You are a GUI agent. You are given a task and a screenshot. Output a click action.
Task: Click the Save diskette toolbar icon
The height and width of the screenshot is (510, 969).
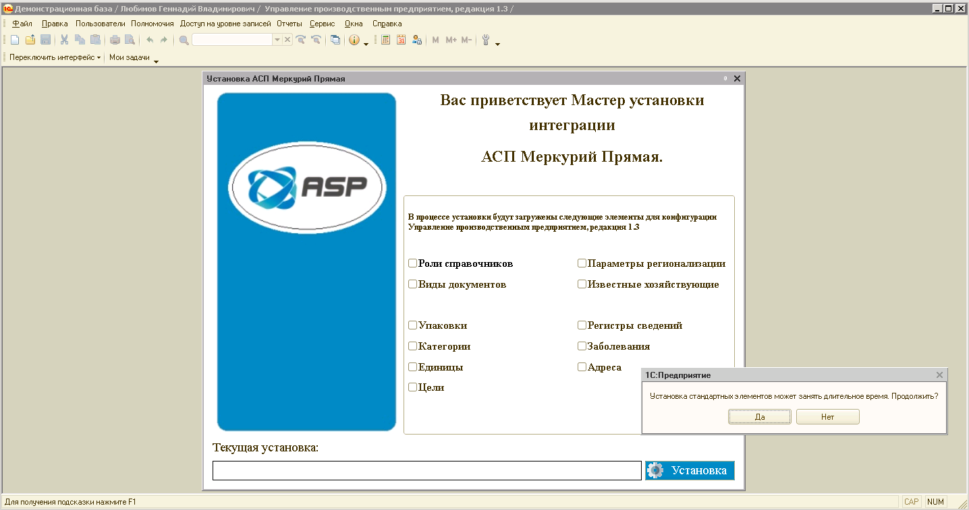46,40
